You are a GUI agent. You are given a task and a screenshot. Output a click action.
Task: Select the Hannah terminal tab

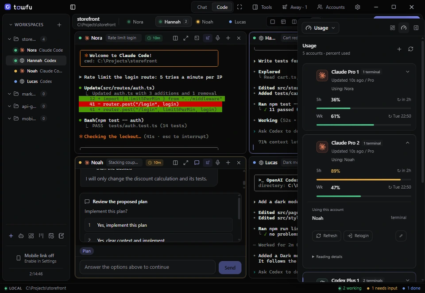[174, 22]
